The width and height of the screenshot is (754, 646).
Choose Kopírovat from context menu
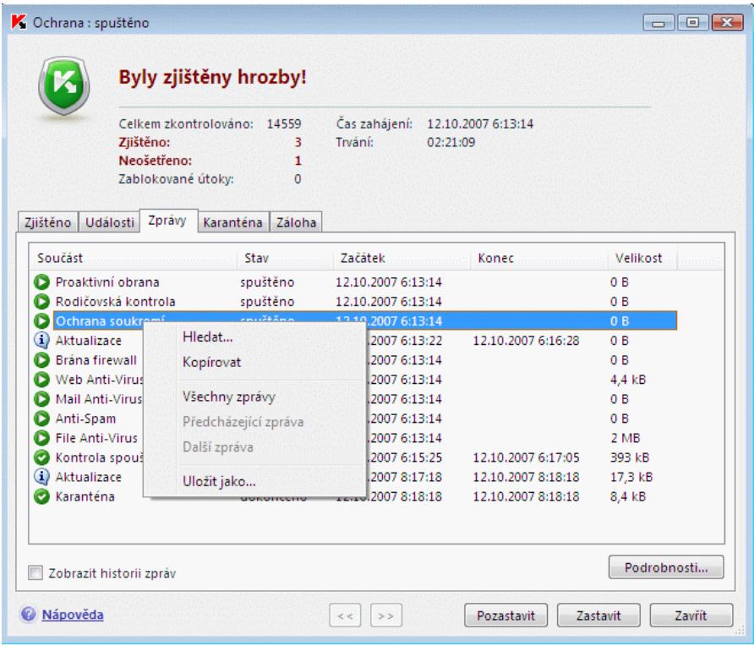click(255, 362)
